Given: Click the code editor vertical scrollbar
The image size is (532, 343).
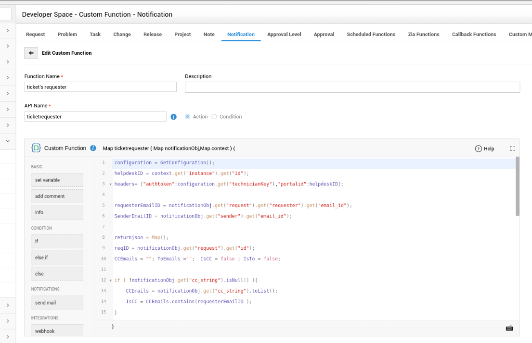Looking at the screenshot, I should tap(518, 186).
